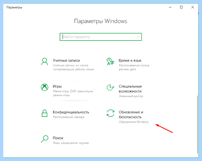Open the Accounts person icon
Screen dimensions: 202x161
(x=44, y=62)
